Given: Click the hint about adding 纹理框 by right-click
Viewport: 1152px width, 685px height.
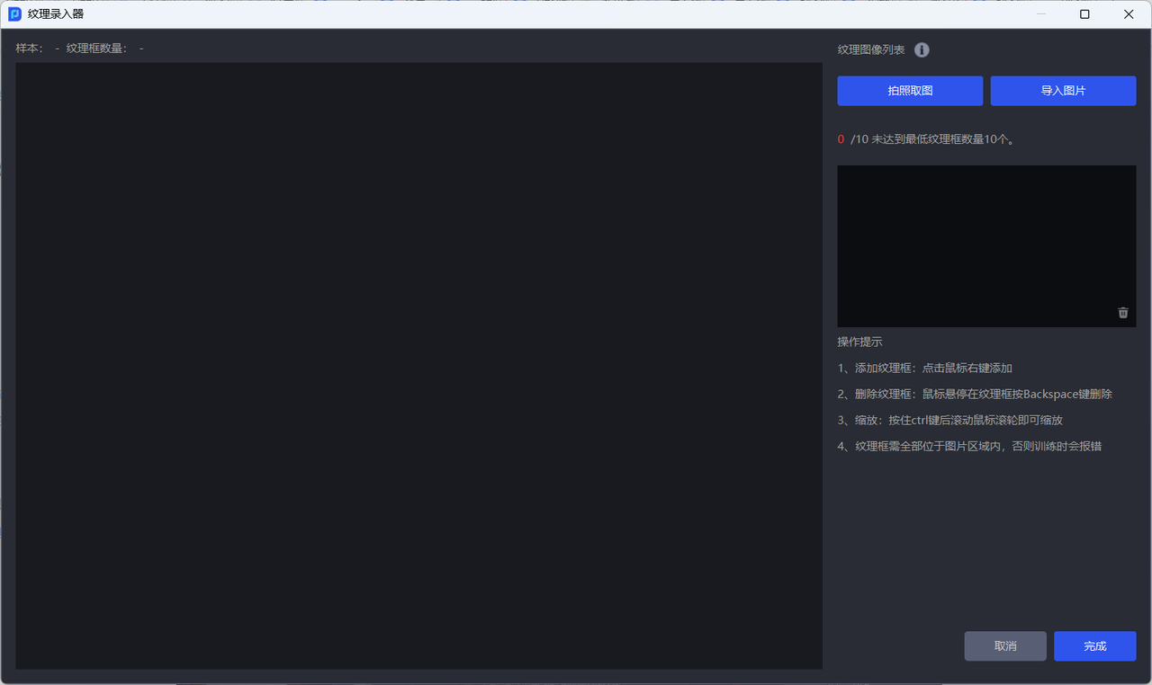Looking at the screenshot, I should pyautogui.click(x=924, y=368).
